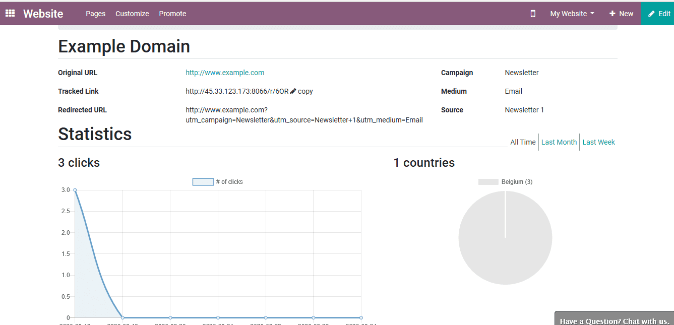Image resolution: width=674 pixels, height=325 pixels.
Task: Toggle the mobile preview icon
Action: (533, 14)
